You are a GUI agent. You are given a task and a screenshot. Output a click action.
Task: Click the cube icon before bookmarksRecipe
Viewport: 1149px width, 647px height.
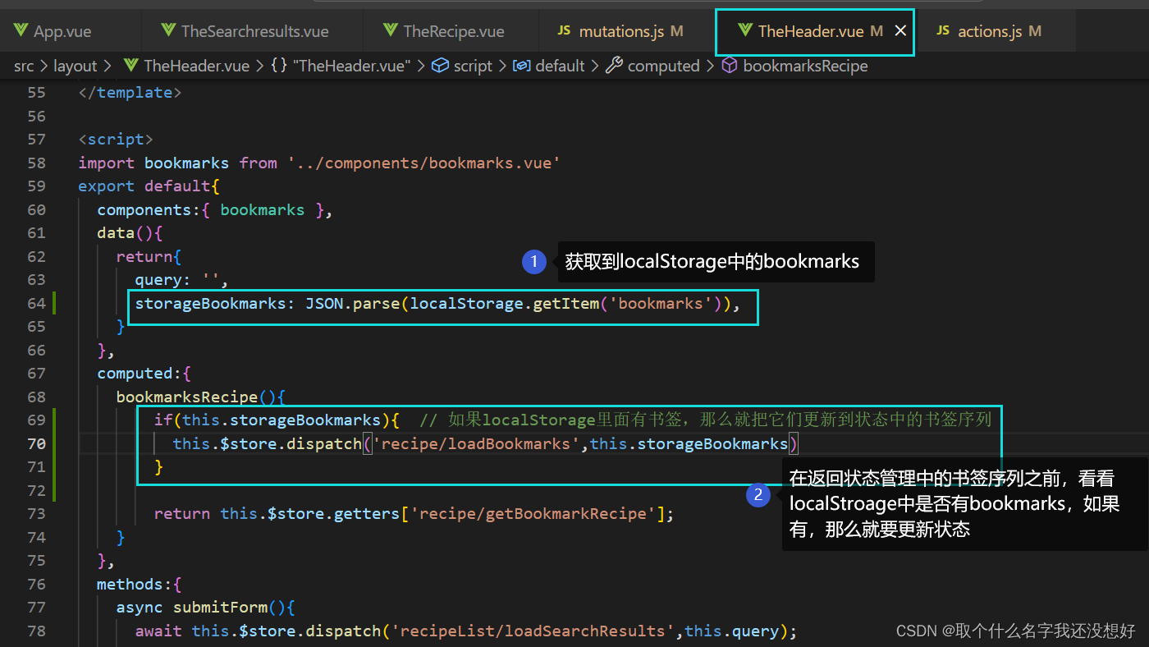[729, 66]
